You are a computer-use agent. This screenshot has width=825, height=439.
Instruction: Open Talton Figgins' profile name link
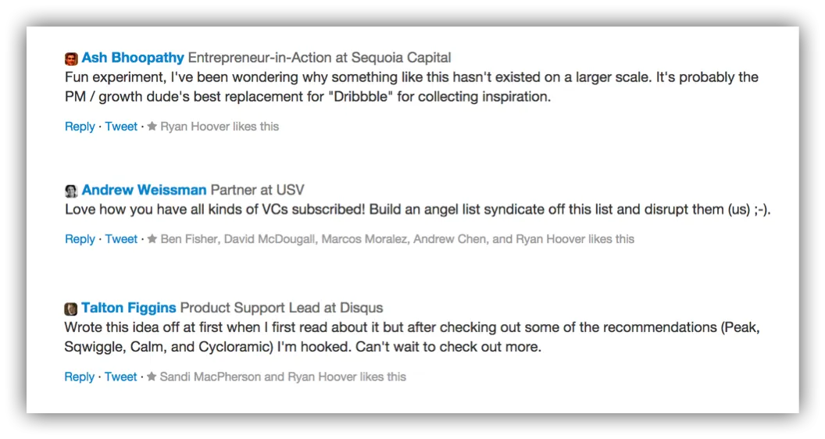129,308
